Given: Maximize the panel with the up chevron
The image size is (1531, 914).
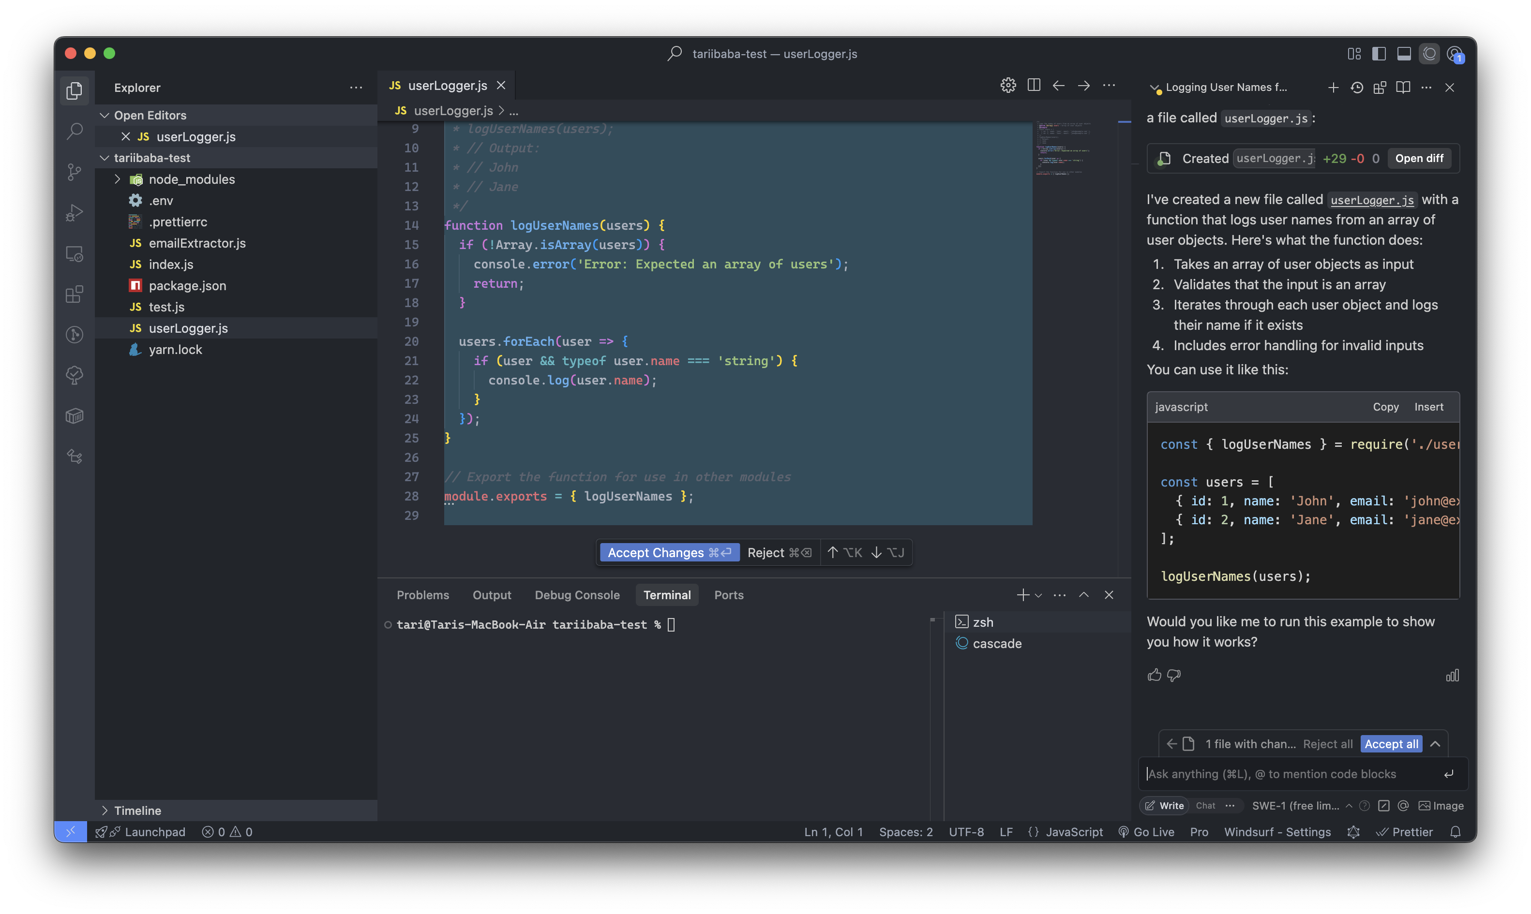Looking at the screenshot, I should point(1084,595).
